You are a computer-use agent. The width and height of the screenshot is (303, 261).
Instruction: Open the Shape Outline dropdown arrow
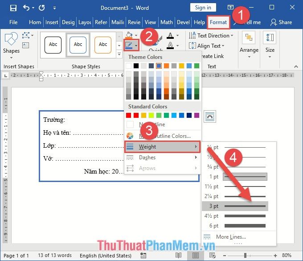point(136,46)
